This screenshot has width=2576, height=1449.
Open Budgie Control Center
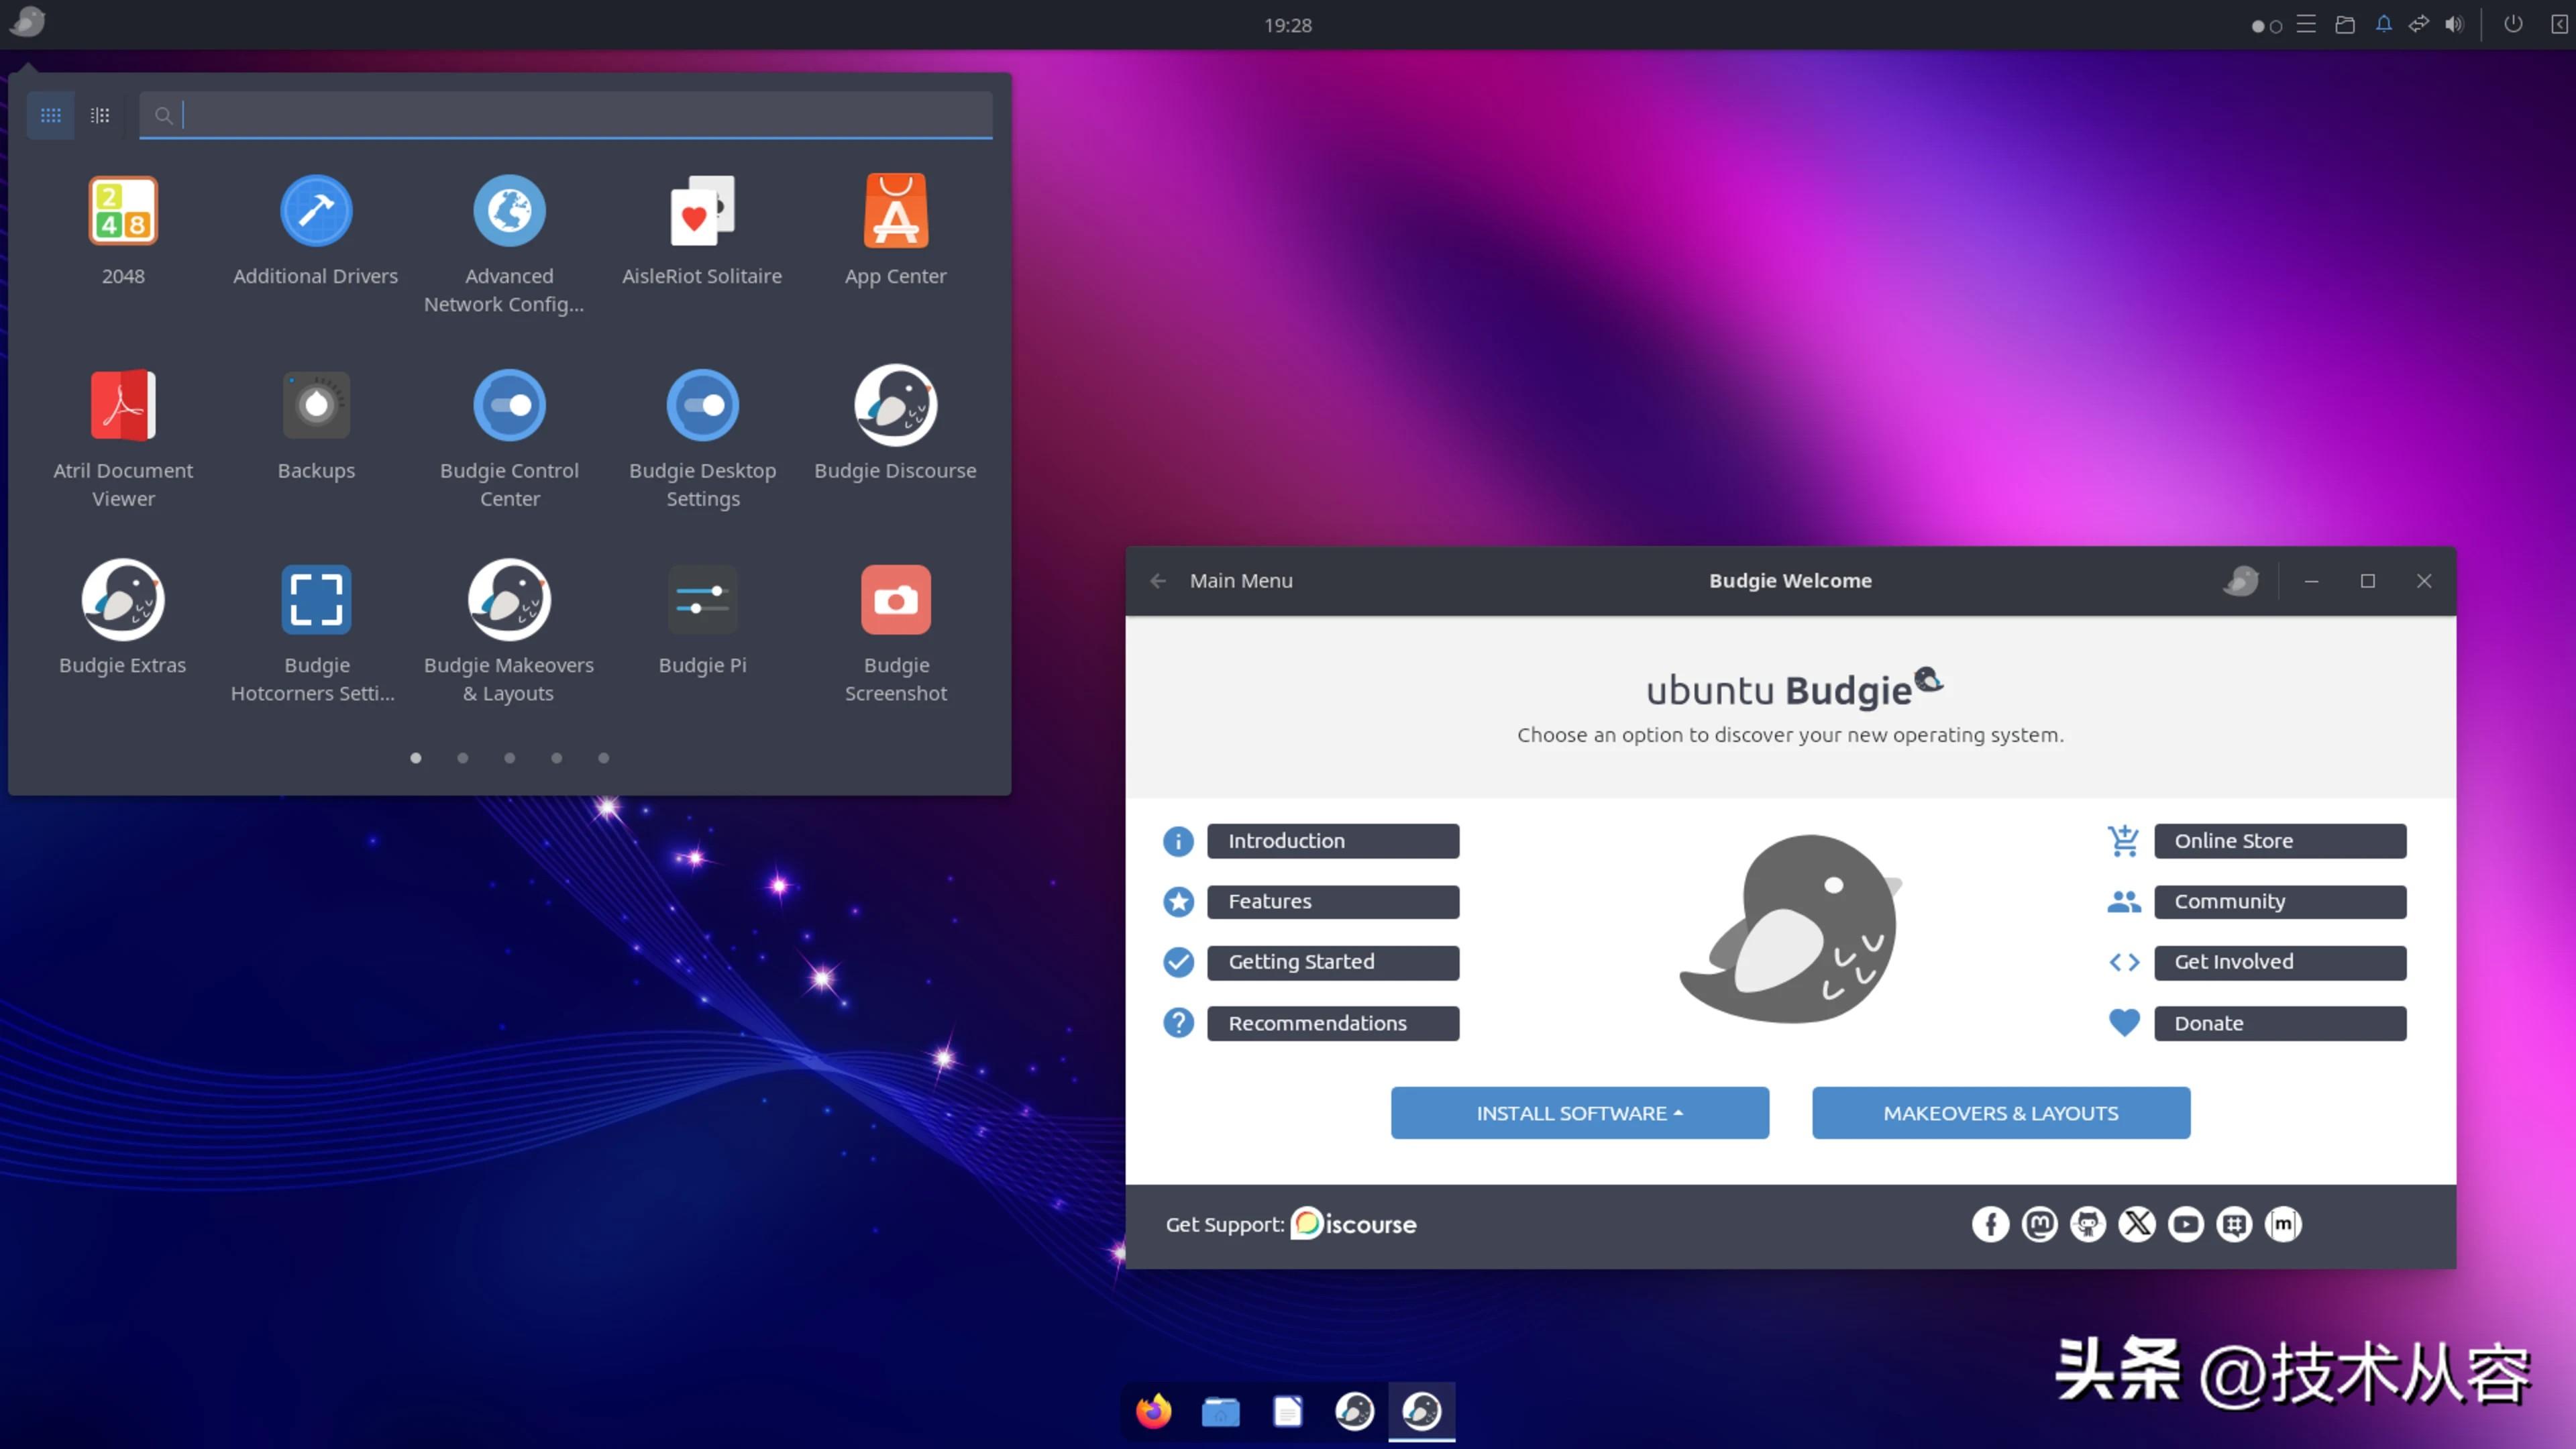[509, 440]
